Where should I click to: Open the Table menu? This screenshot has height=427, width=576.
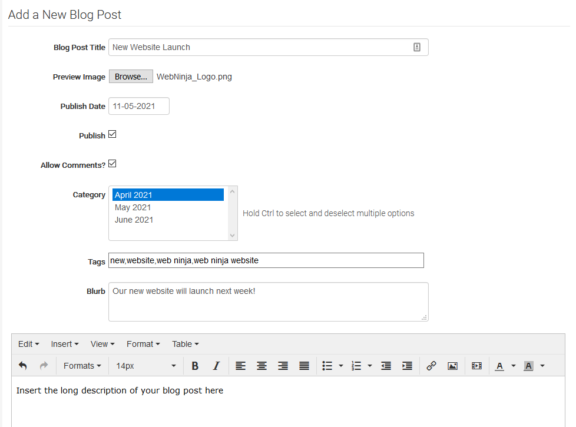[x=186, y=344]
